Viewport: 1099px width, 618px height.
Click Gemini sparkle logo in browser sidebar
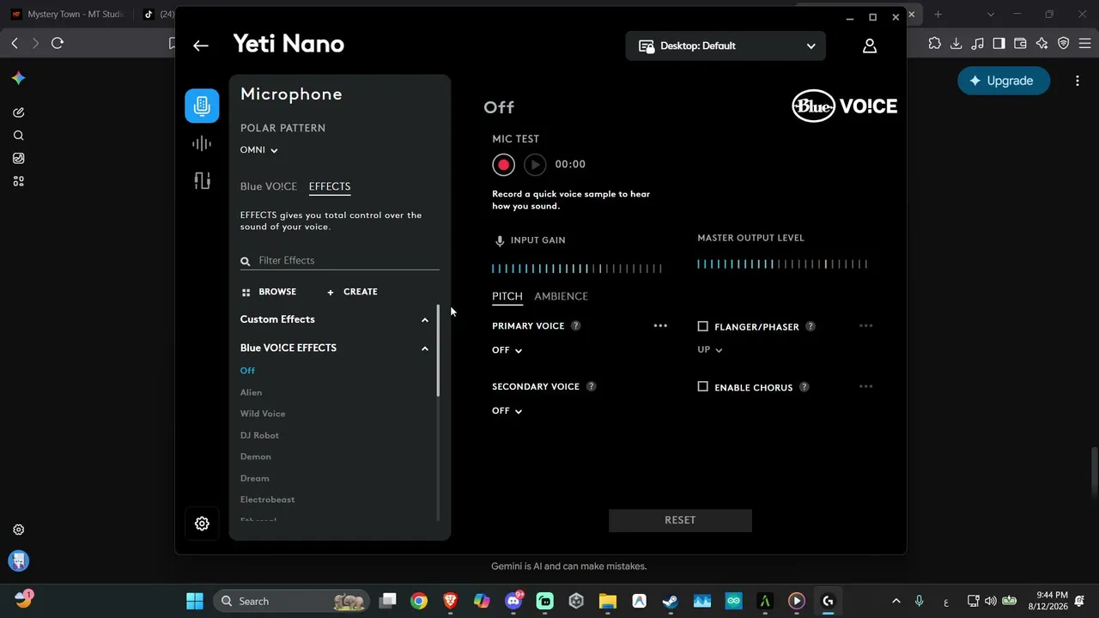(x=18, y=78)
